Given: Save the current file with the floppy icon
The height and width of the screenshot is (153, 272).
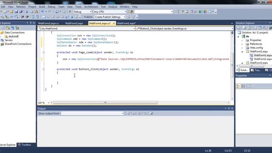Looking at the screenshot, I should pos(16,11).
